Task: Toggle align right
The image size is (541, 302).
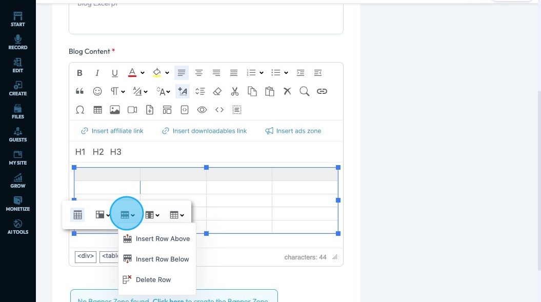Action: pyautogui.click(x=216, y=73)
